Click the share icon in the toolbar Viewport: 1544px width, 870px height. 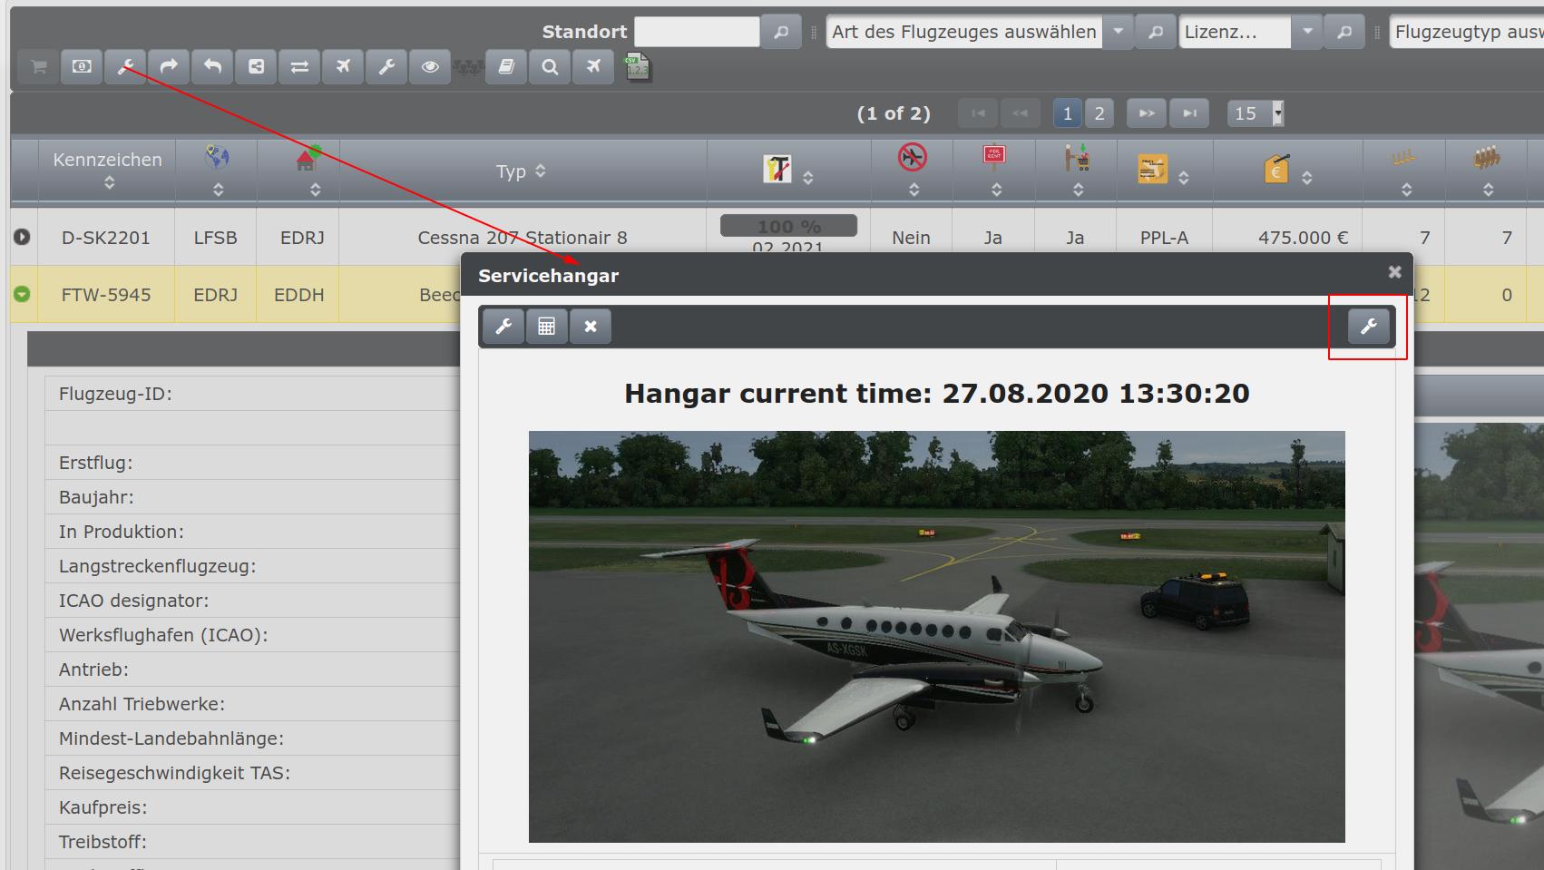(256, 67)
